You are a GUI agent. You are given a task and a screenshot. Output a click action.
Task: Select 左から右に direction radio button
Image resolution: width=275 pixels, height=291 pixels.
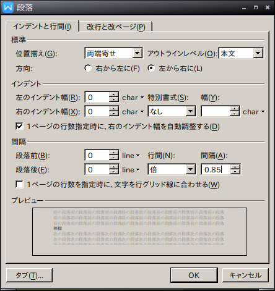coord(151,68)
